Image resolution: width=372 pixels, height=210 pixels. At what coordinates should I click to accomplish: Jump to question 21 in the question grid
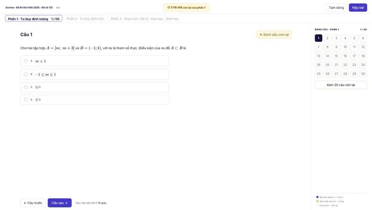point(336,65)
